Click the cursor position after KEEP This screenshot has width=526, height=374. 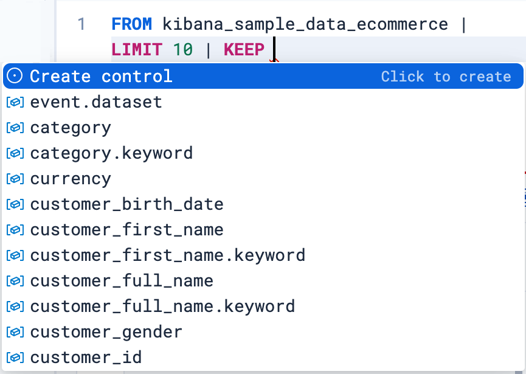[x=275, y=49]
